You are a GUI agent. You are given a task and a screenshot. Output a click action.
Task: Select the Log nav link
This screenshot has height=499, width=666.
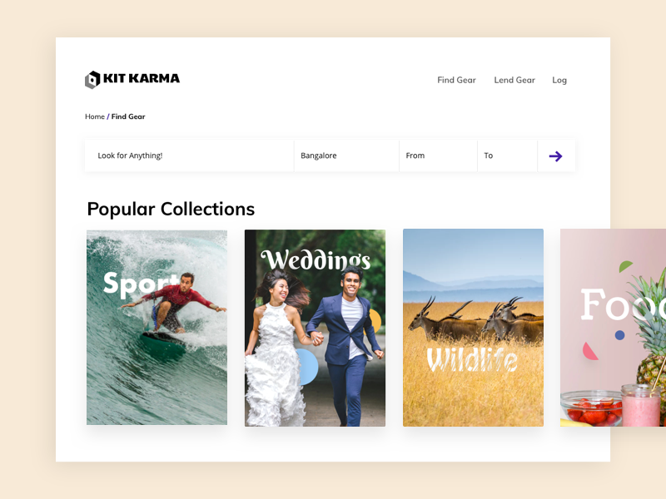(x=559, y=80)
